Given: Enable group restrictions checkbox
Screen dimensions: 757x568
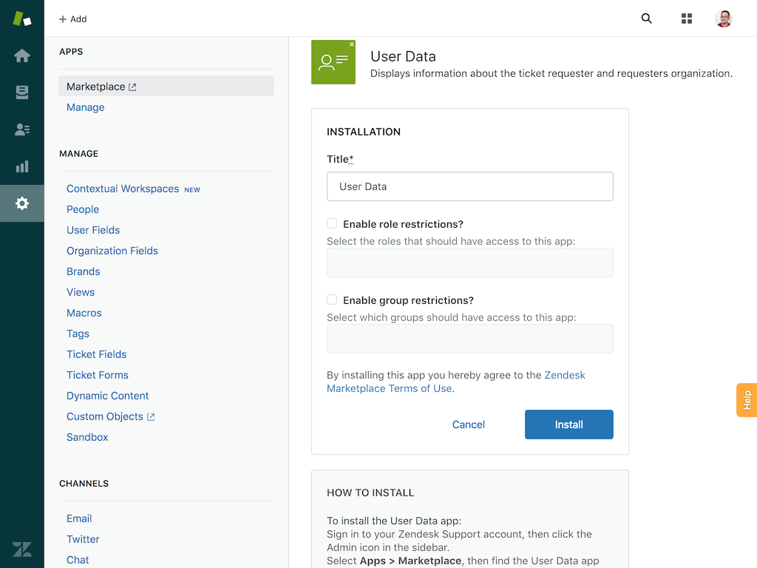Looking at the screenshot, I should point(332,299).
